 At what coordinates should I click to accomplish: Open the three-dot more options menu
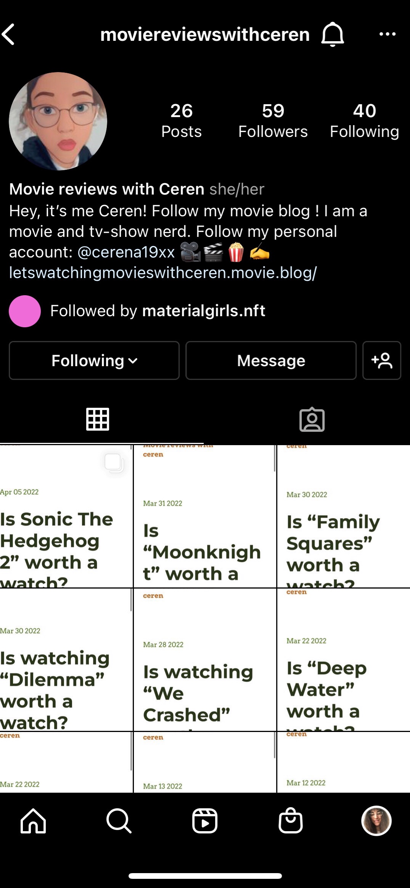click(387, 34)
